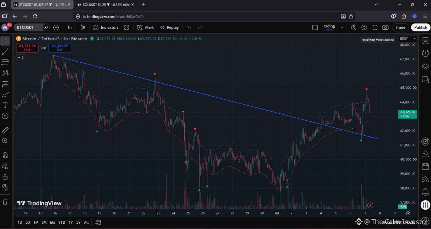Screen dimensions: 431x229
Task: Open the watchlist panel
Action: coord(425,41)
